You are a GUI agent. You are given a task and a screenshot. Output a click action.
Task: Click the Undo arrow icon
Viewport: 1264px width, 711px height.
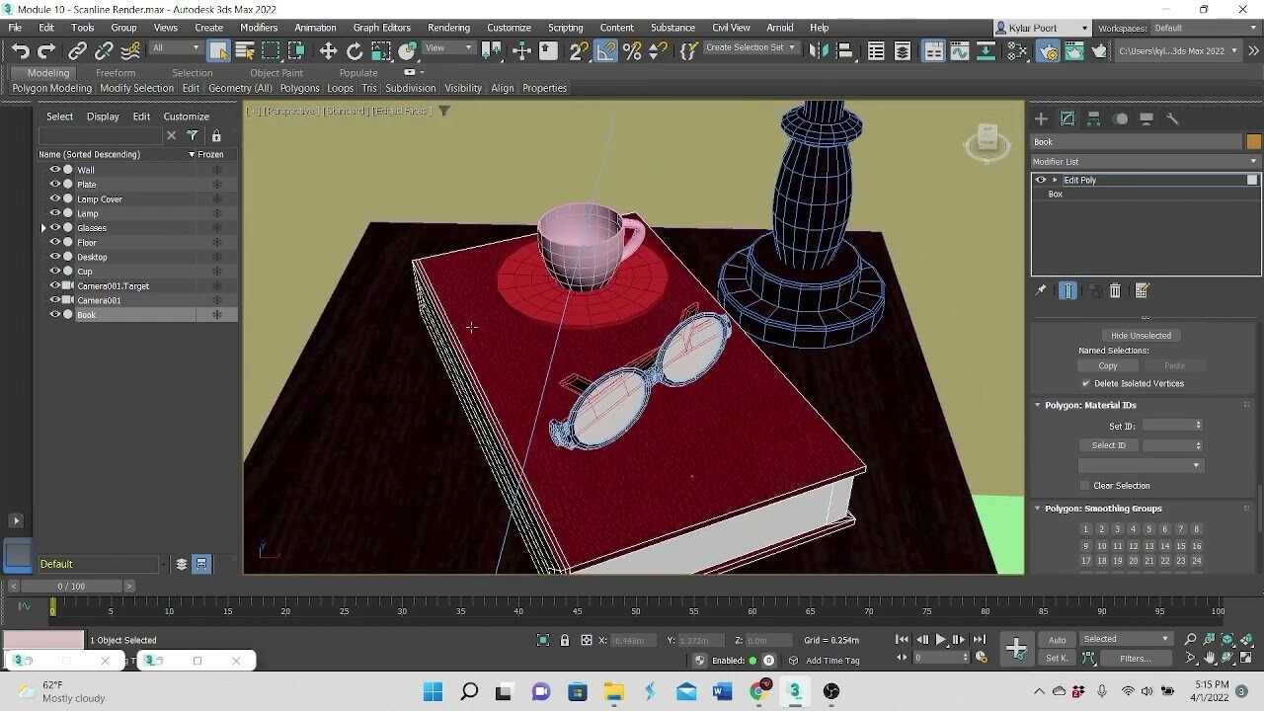pos(21,51)
